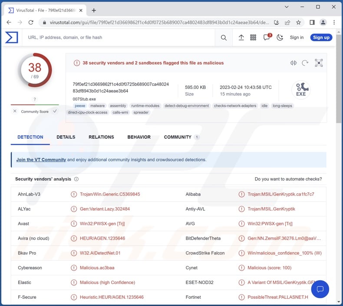
Task: Click the browser forward arrow
Action: click(x=20, y=22)
